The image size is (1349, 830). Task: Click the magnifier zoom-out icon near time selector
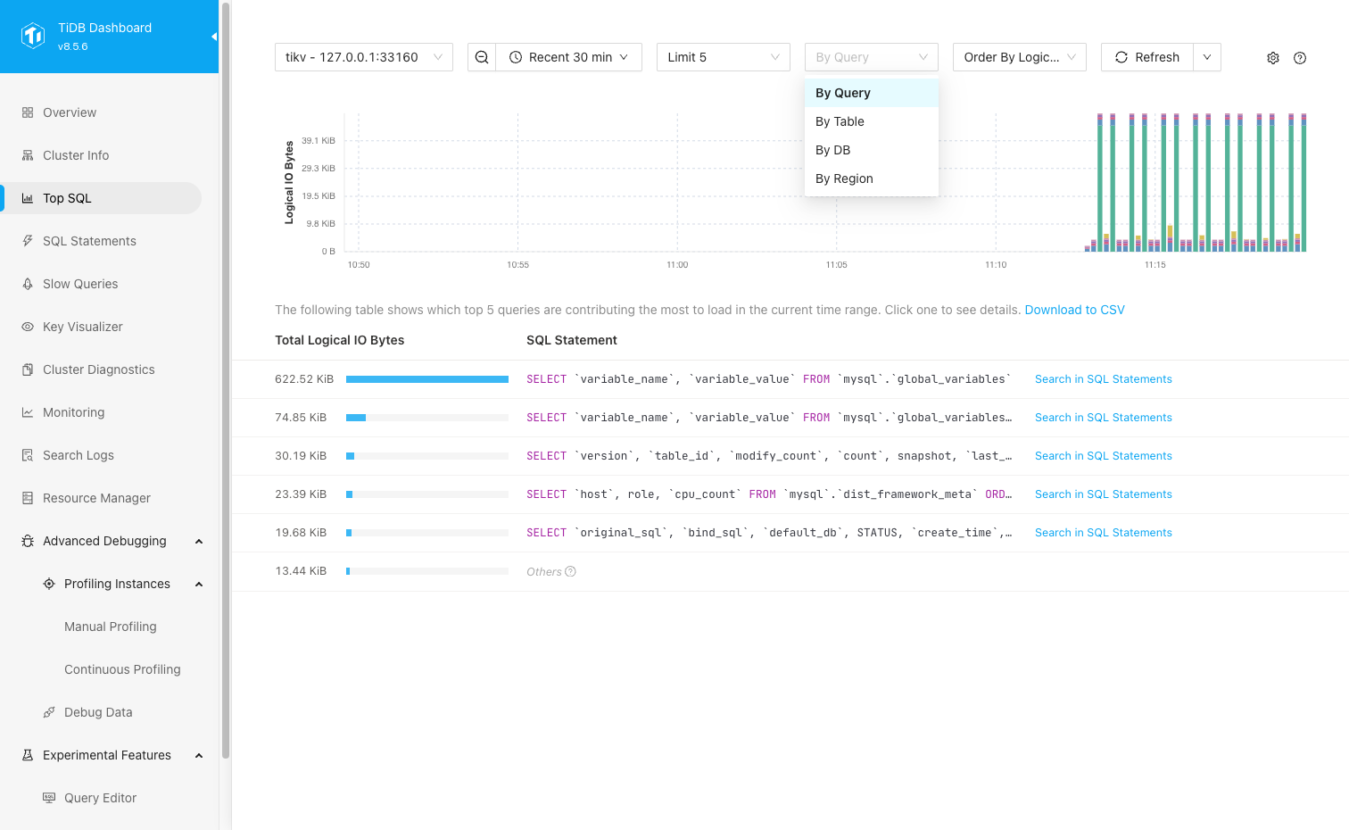[x=481, y=56]
